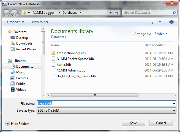The width and height of the screenshot is (180, 132).
Task: Open the Arrange by Folder dropdown
Action: pos(161,34)
